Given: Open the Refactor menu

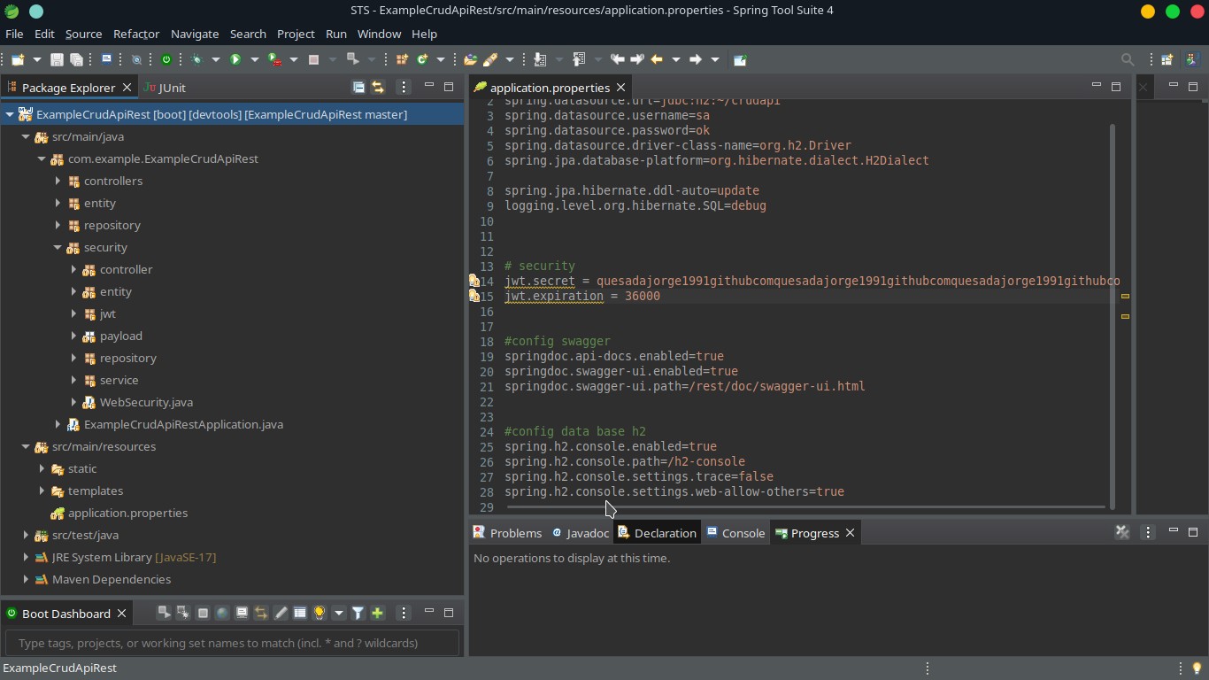Looking at the screenshot, I should [x=136, y=34].
